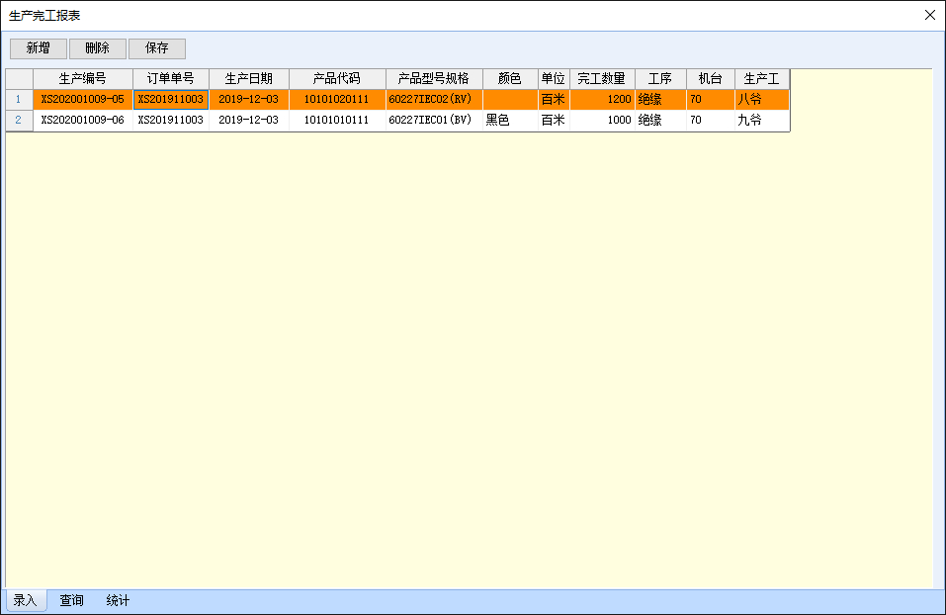Select row 2 by clicking its row number
This screenshot has height=615, width=946.
(19, 120)
